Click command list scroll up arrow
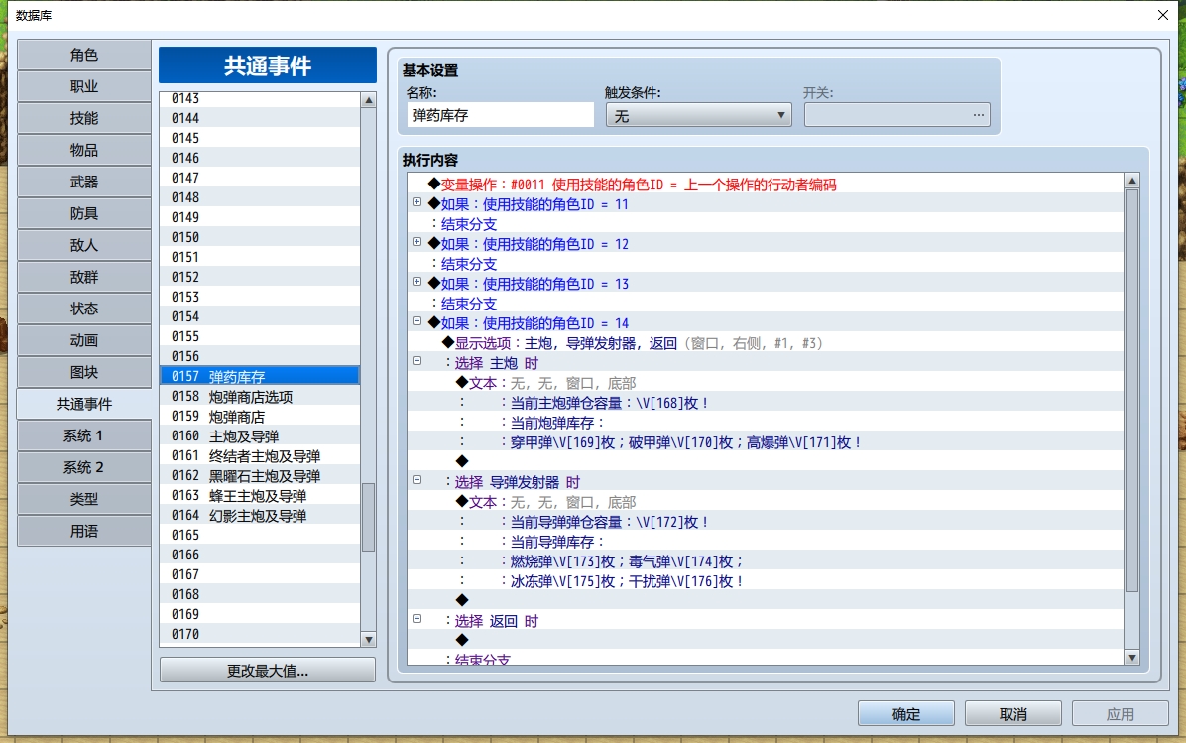The width and height of the screenshot is (1186, 743). click(1132, 181)
